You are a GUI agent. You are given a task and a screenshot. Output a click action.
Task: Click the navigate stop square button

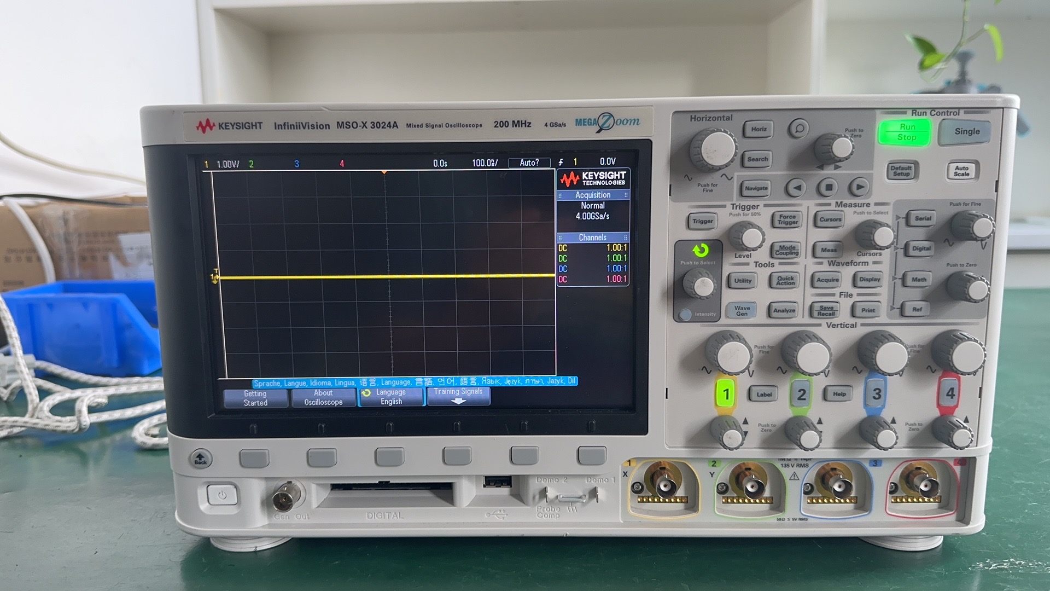coord(828,188)
